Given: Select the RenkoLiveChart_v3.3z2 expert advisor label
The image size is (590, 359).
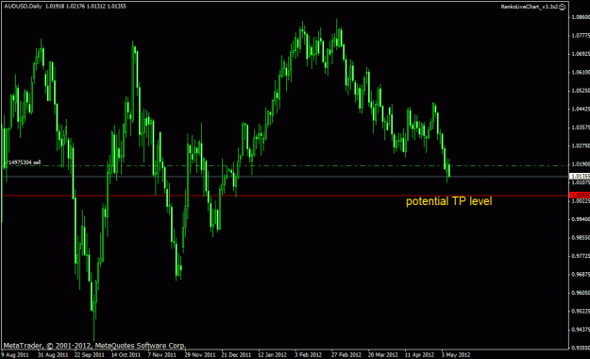Looking at the screenshot, I should [530, 8].
